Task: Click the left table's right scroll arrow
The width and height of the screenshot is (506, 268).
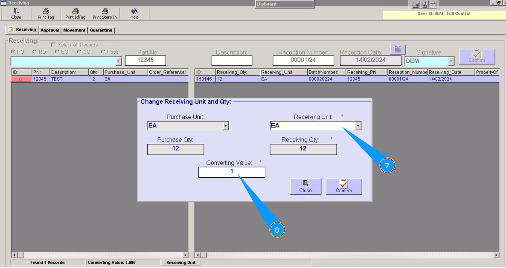Action: tap(185, 255)
